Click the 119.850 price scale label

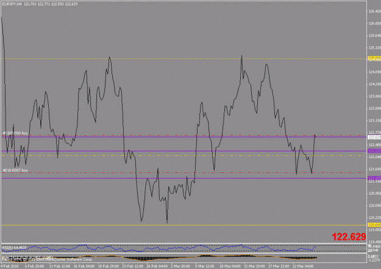pyautogui.click(x=375, y=229)
